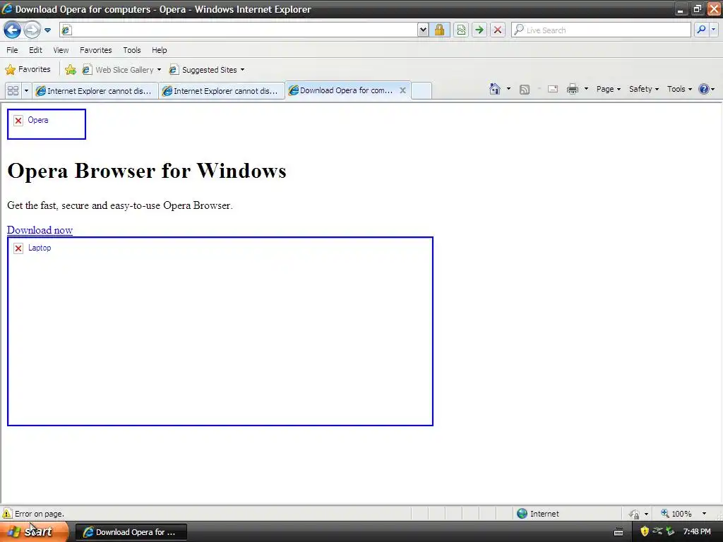The width and height of the screenshot is (723, 542).
Task: Click the RSS feeds icon
Action: coord(525,90)
